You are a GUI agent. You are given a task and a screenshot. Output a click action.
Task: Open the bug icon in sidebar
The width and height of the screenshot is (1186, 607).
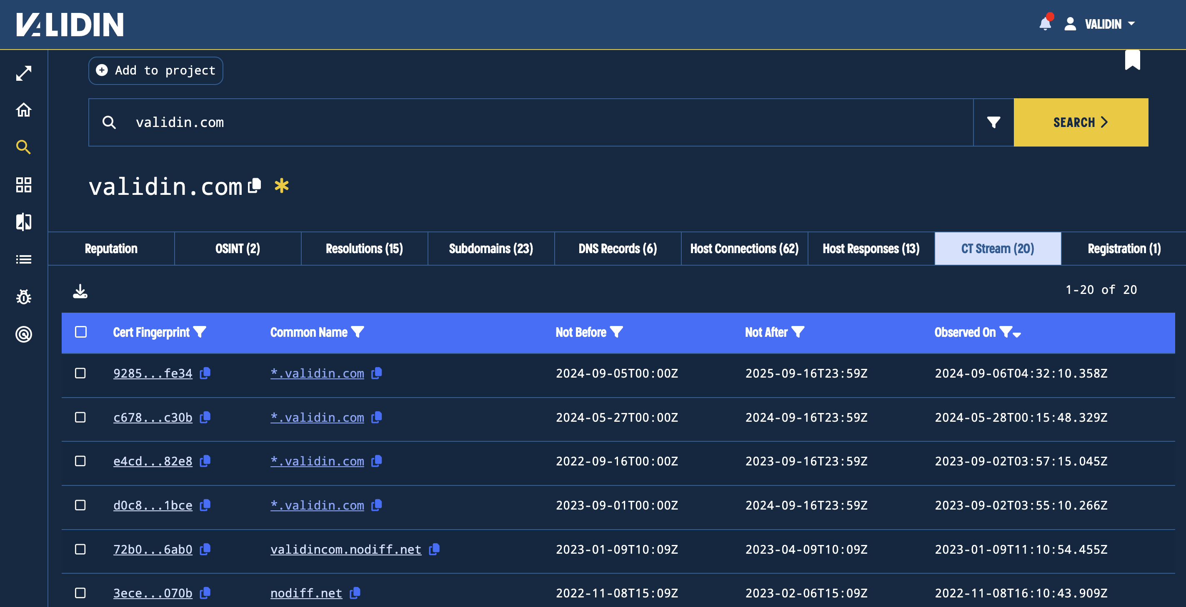click(23, 296)
